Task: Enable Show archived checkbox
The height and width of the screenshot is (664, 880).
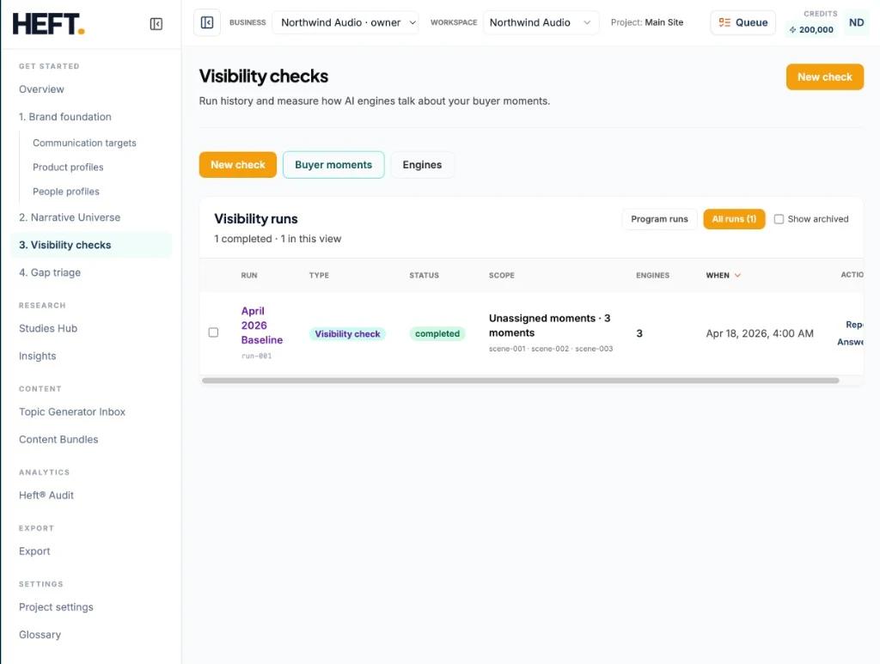Action: coord(779,219)
